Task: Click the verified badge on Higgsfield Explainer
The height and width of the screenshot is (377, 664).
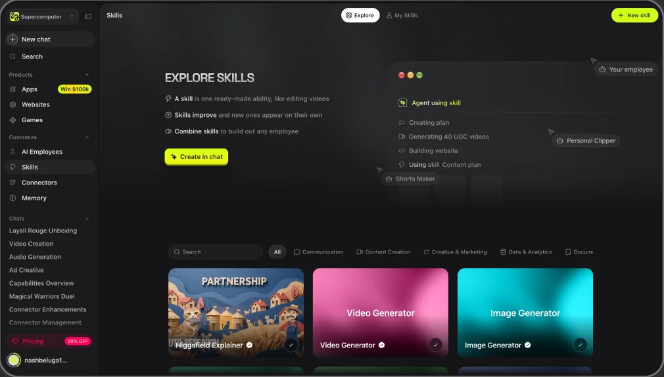Action: pos(249,345)
